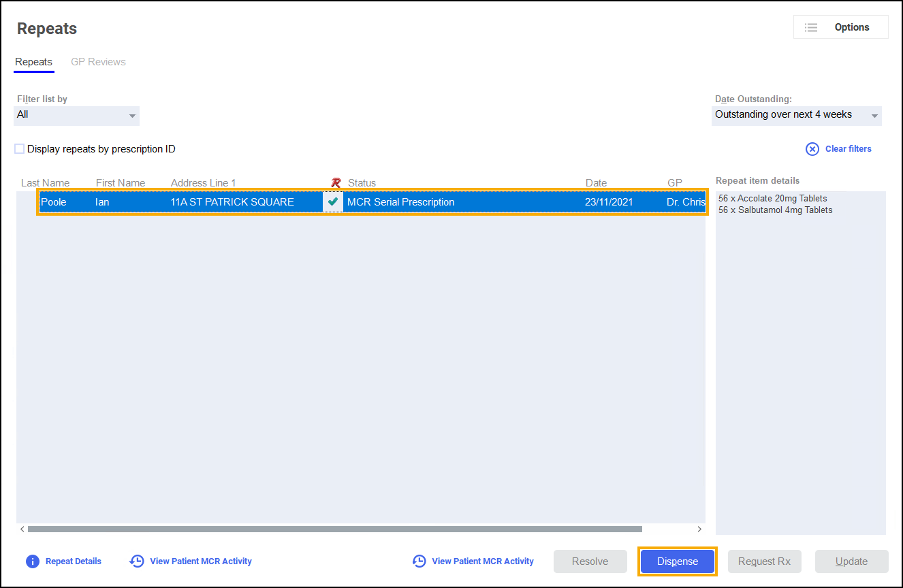Click the Clear filters X icon

coord(812,149)
